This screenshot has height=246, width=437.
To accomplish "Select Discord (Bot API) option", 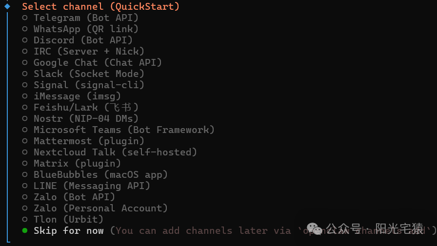I will point(77,40).
